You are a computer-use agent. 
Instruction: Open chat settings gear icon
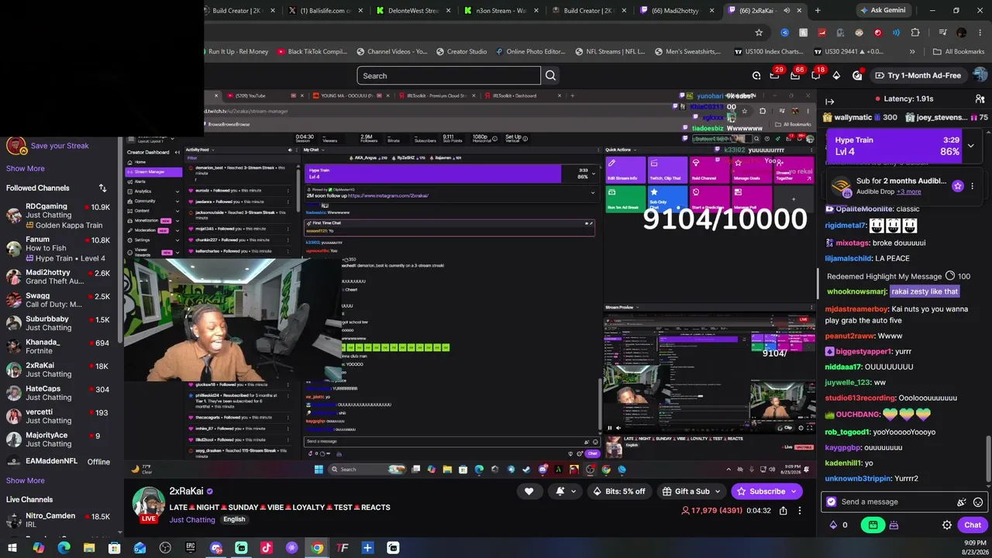tap(947, 525)
